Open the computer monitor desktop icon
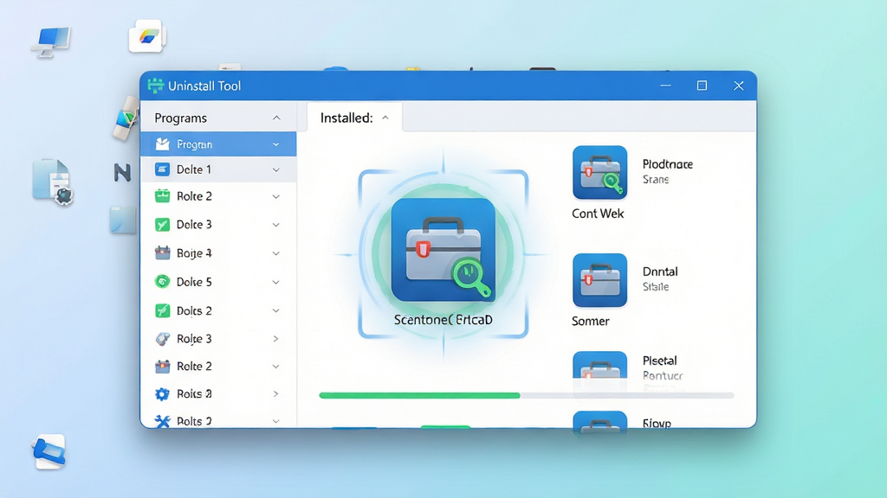This screenshot has height=498, width=887. [x=51, y=41]
